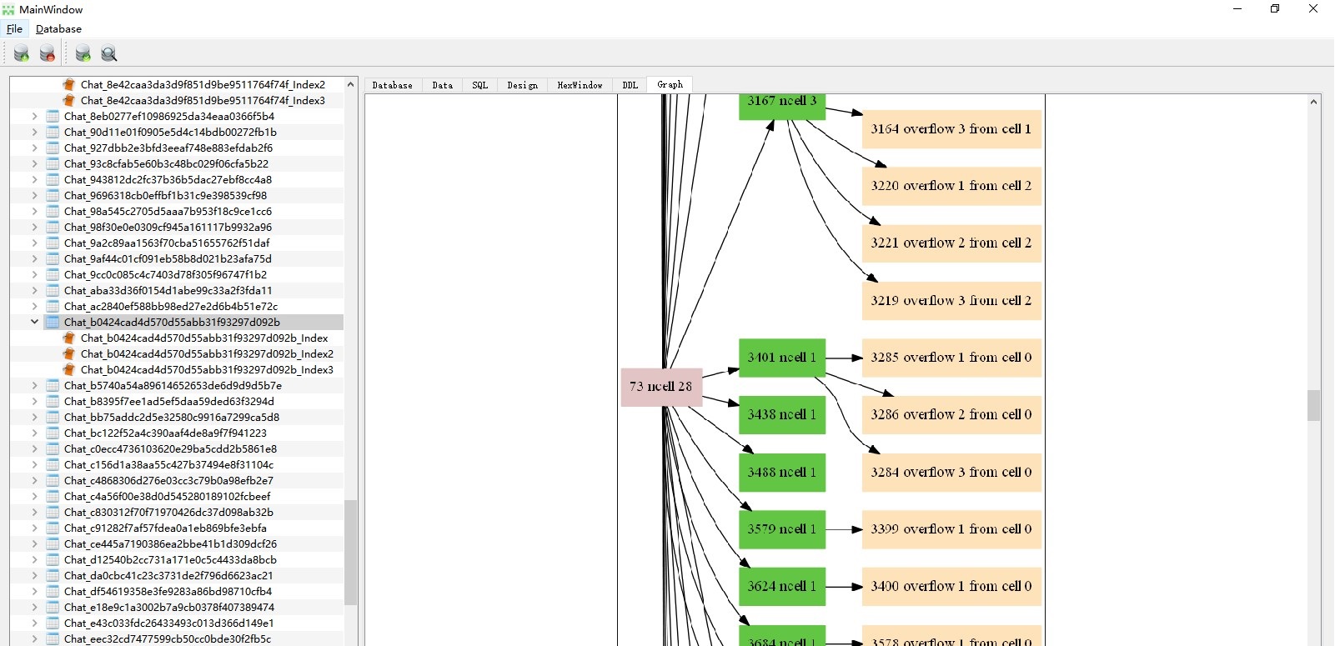Switch to the Database tab

point(392,85)
